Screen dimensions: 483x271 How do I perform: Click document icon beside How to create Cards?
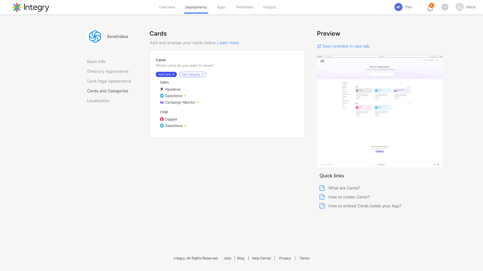[x=322, y=197]
